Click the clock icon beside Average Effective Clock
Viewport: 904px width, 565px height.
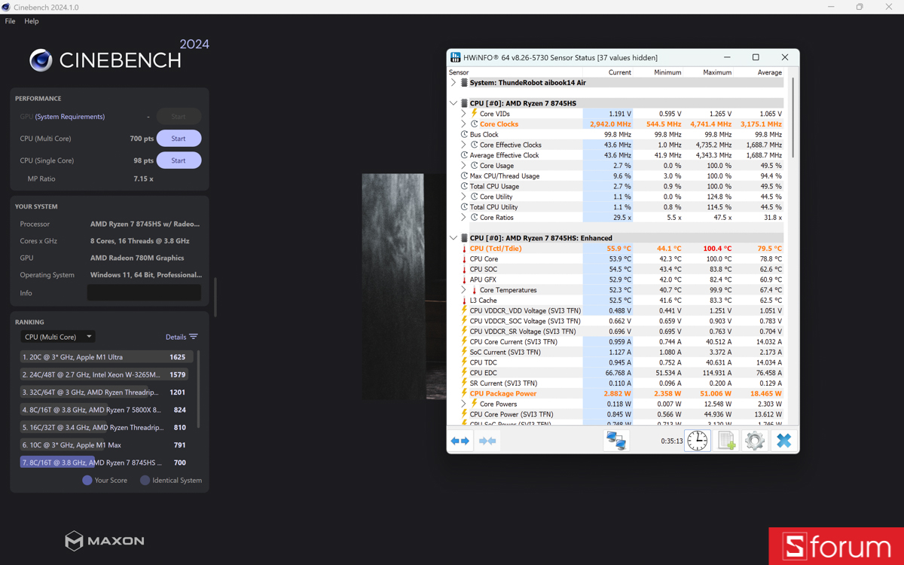(464, 155)
